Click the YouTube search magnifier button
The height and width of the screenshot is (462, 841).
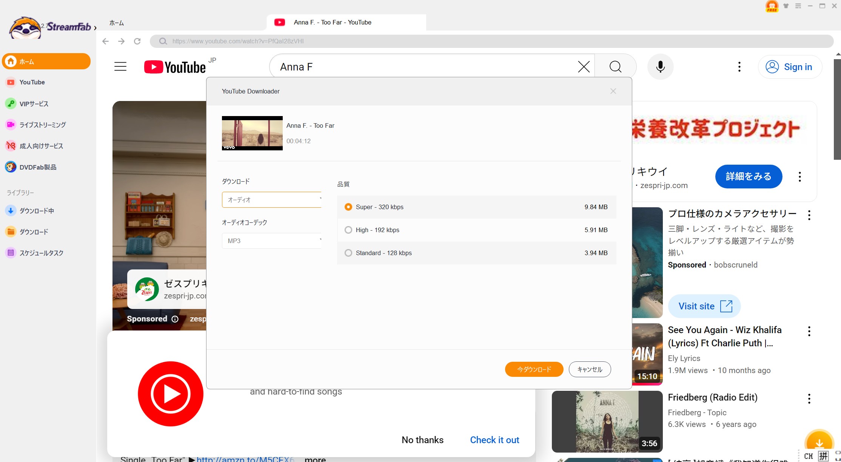[615, 67]
